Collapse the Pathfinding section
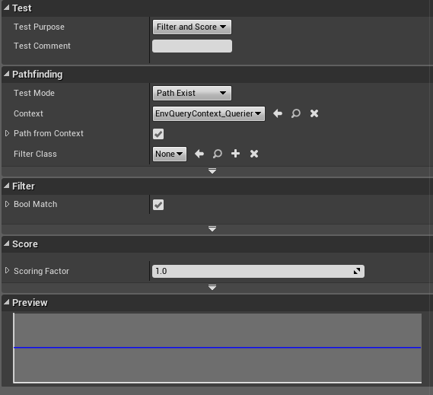The image size is (433, 395). [7, 74]
